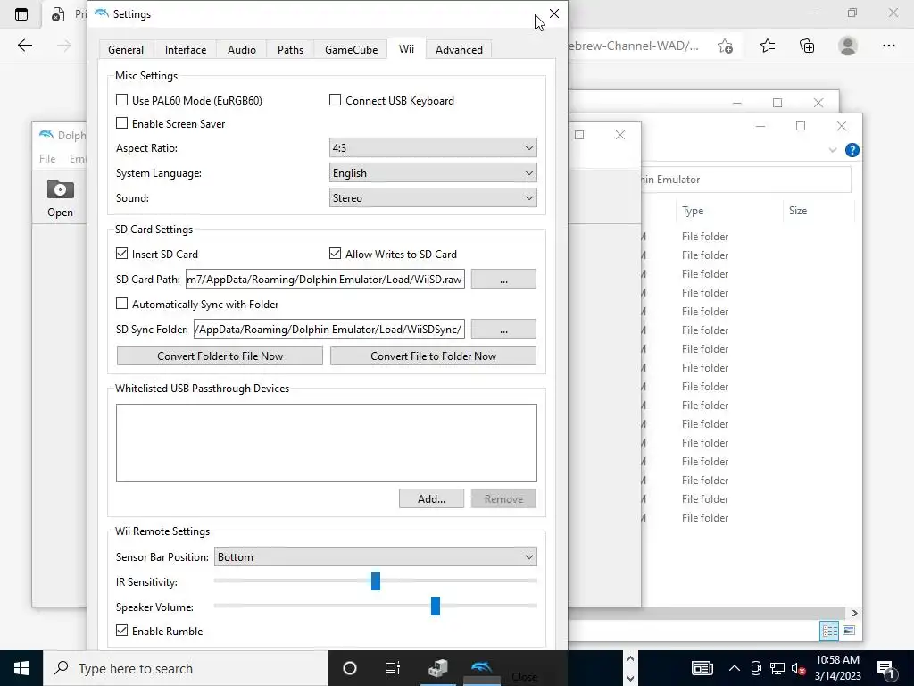The image size is (914, 686).
Task: Open the System Language dropdown
Action: tap(433, 172)
